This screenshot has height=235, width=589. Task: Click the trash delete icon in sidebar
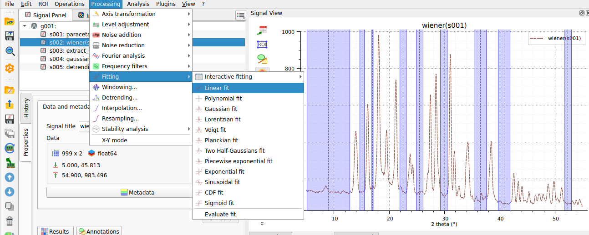click(10, 221)
